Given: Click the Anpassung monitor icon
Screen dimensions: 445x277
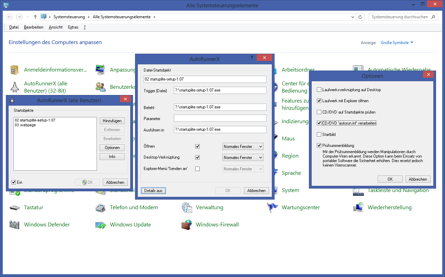Looking at the screenshot, I should (x=100, y=70).
